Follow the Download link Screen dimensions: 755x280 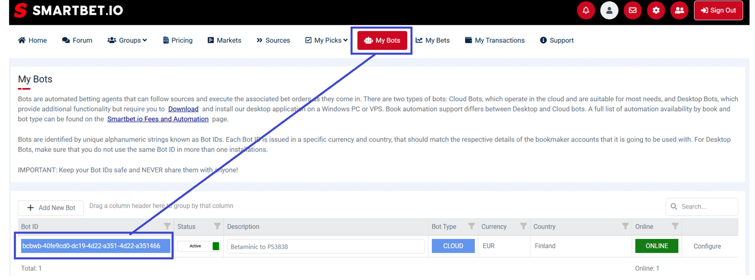[183, 109]
